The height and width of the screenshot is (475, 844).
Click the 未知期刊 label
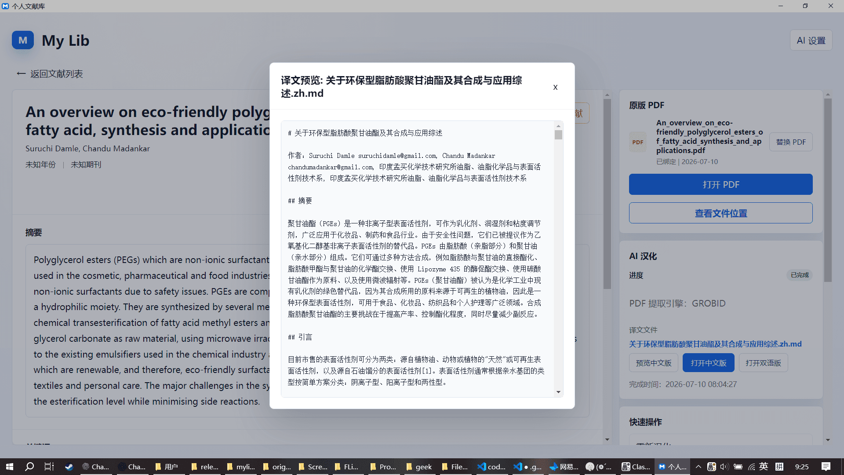[x=86, y=164]
